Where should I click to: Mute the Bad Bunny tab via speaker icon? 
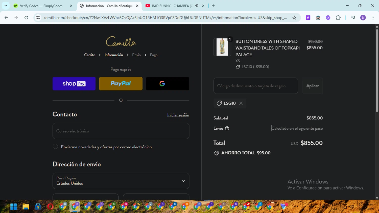197,6
